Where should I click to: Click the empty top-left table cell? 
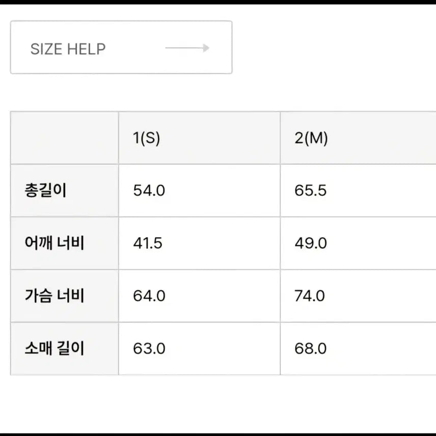point(64,138)
